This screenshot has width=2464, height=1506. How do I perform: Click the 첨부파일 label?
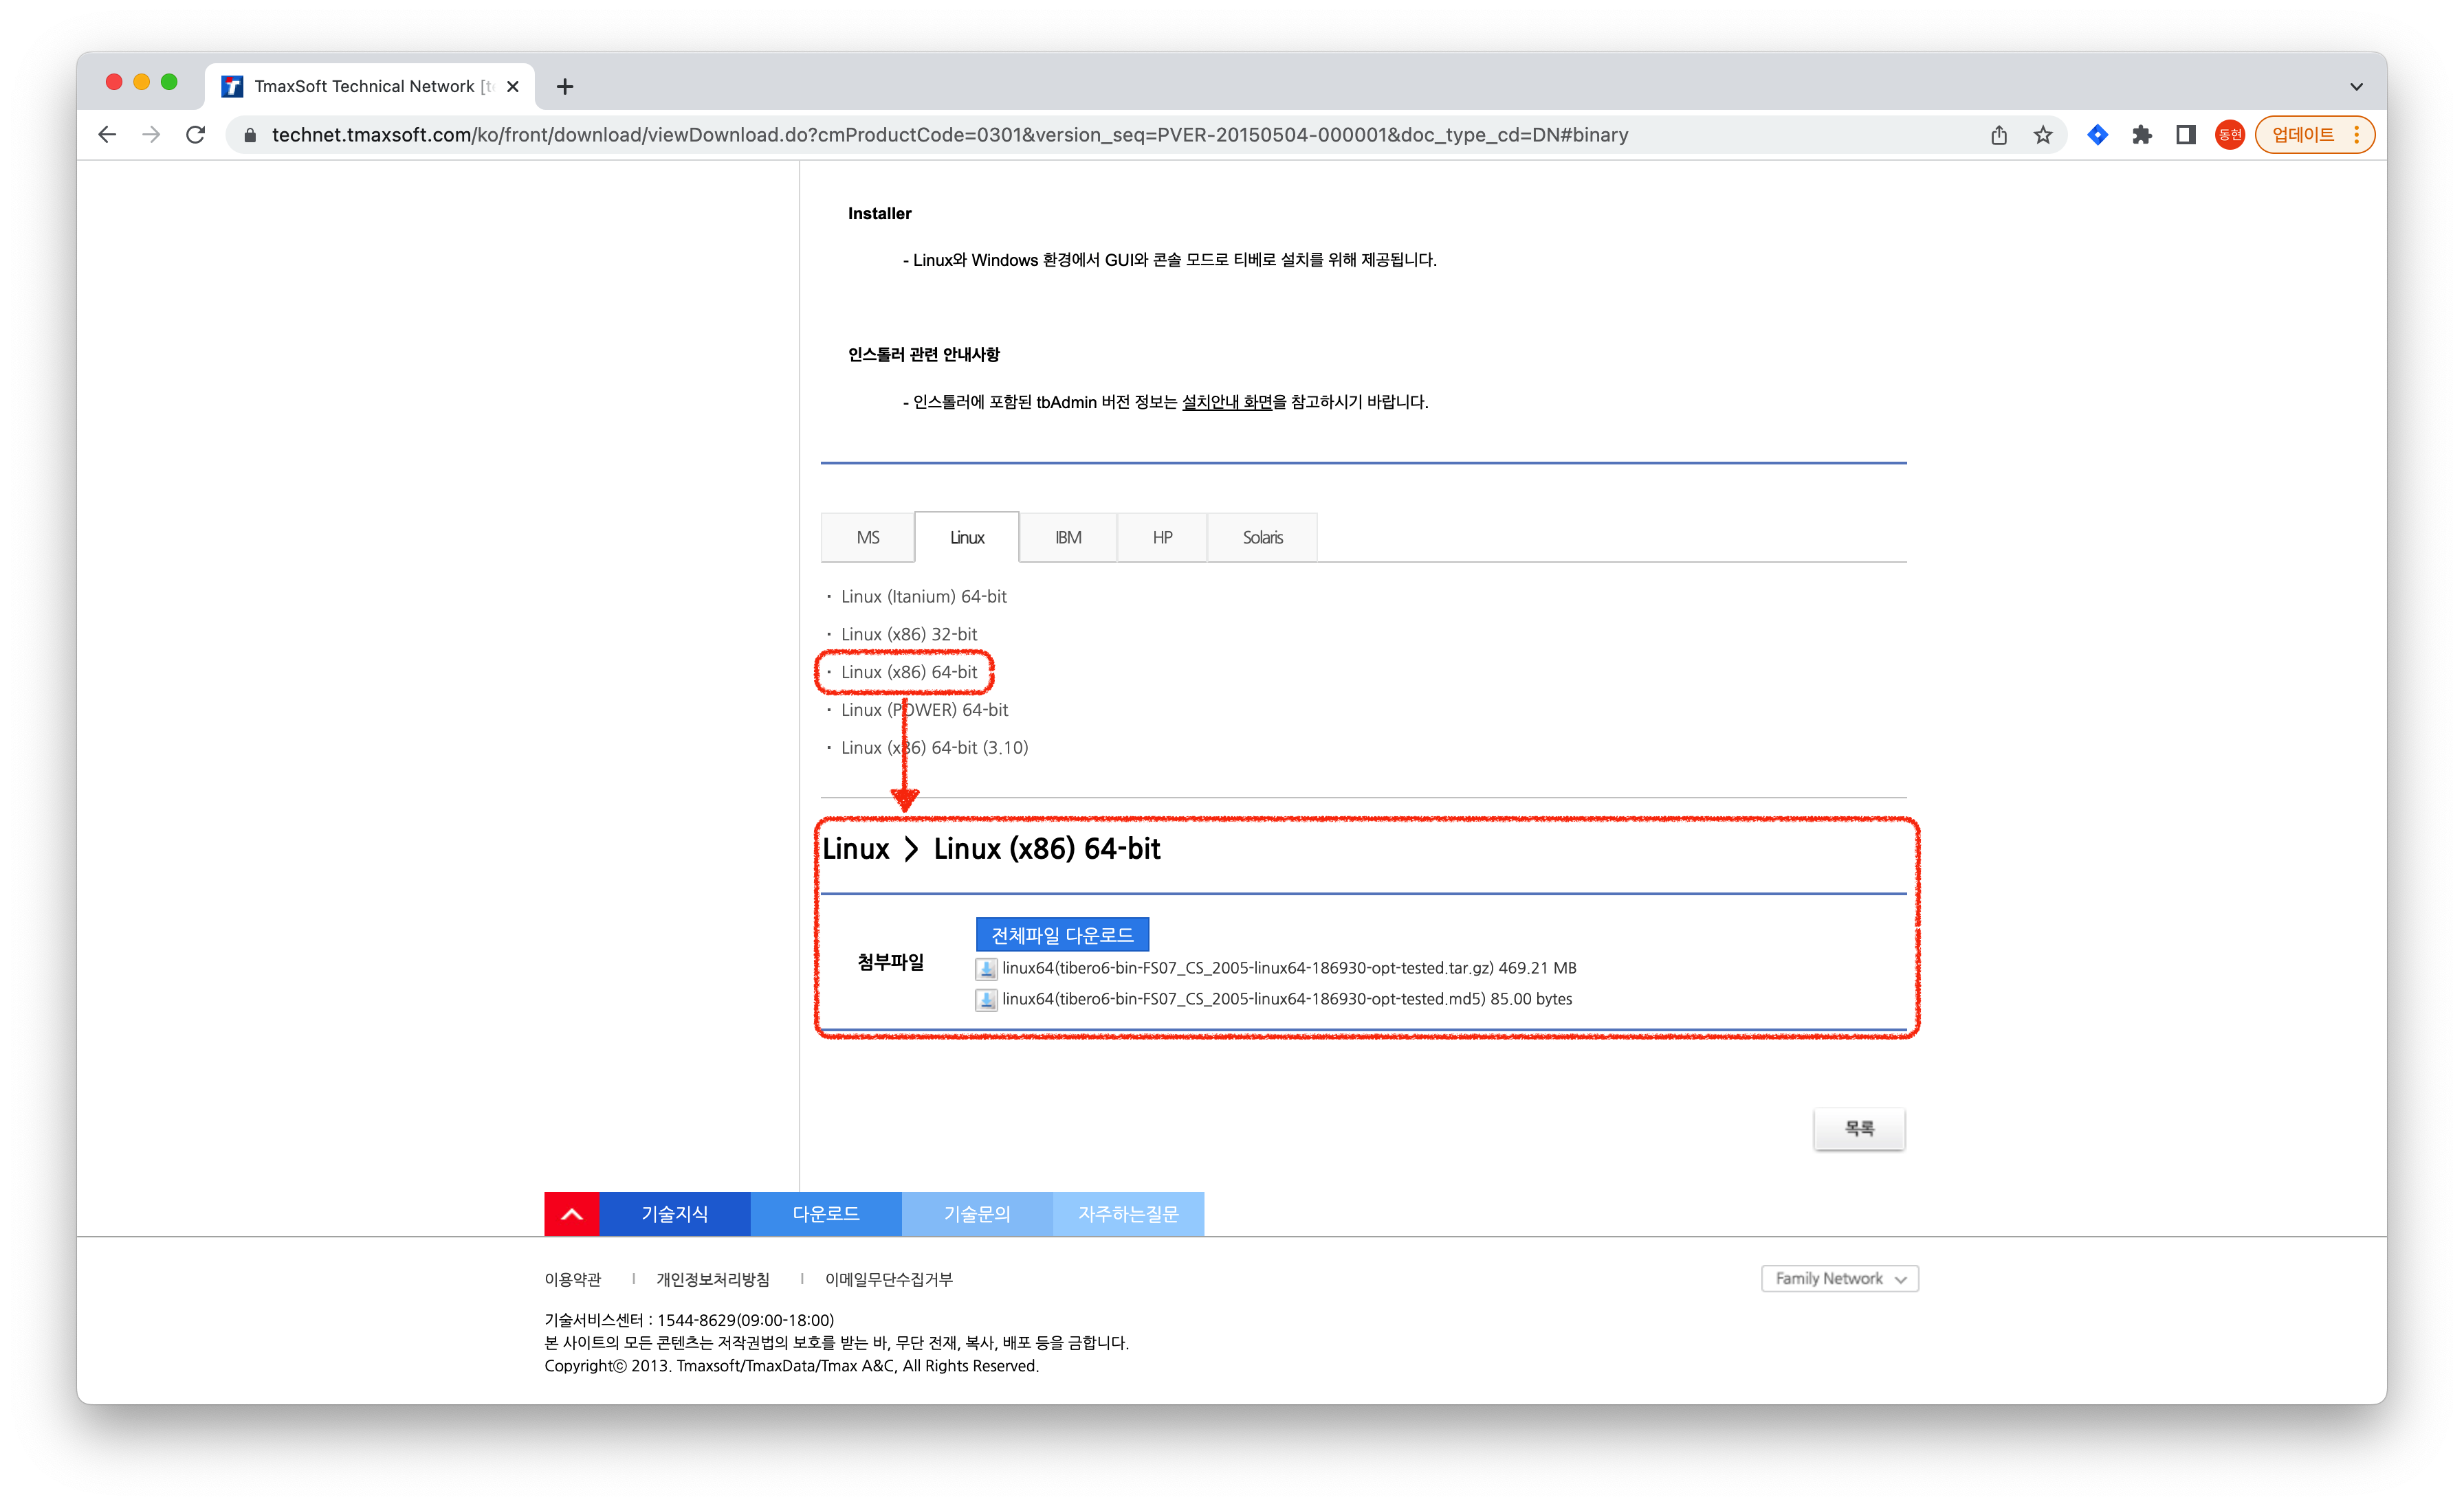pyautogui.click(x=891, y=963)
